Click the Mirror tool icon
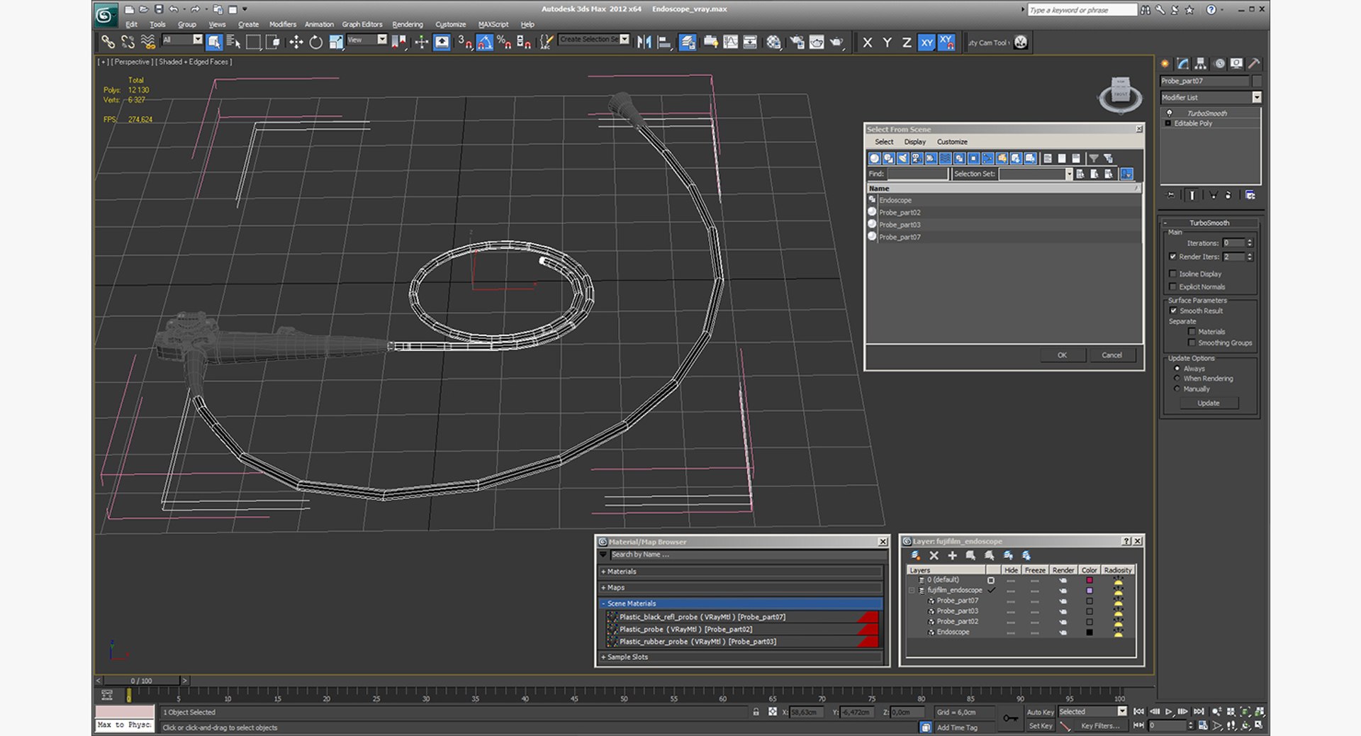1361x736 pixels. 644,43
